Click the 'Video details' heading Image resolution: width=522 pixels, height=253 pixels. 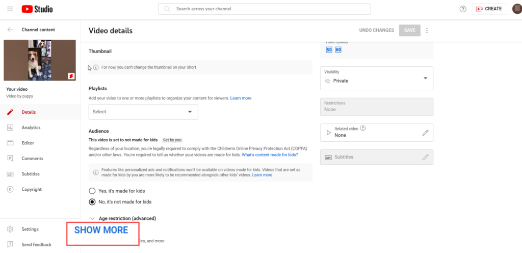click(111, 31)
